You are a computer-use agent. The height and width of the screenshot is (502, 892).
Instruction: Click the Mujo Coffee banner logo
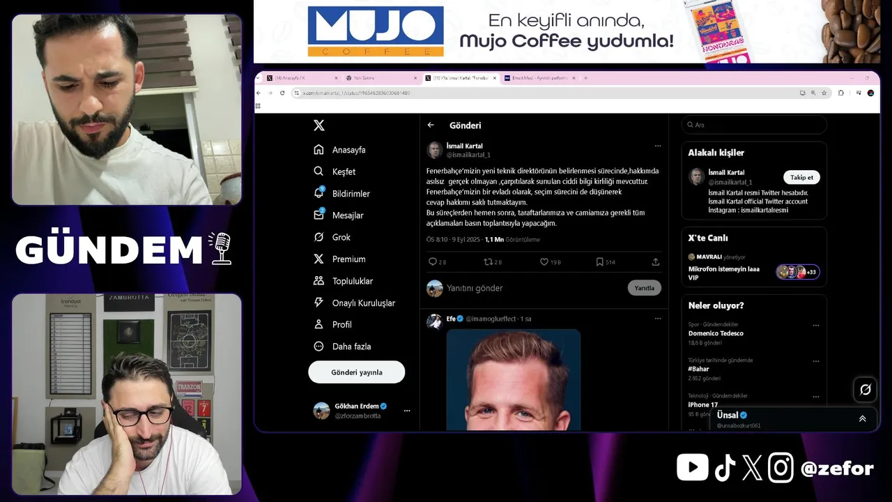click(376, 31)
